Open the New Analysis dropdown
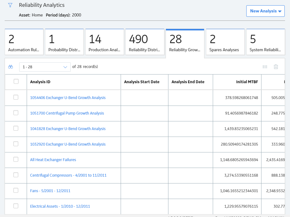This screenshot has width=290, height=217. [265, 11]
